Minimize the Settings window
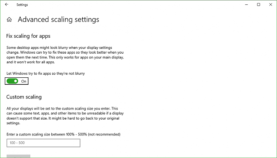Image resolution: width=277 pixels, height=158 pixels. click(247, 4)
